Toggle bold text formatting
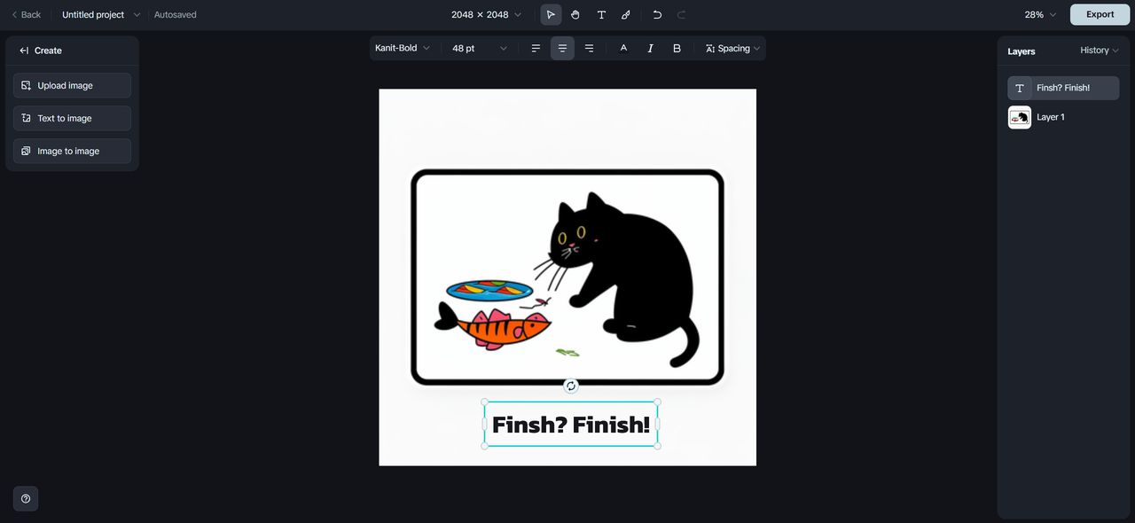The width and height of the screenshot is (1135, 523). point(677,49)
